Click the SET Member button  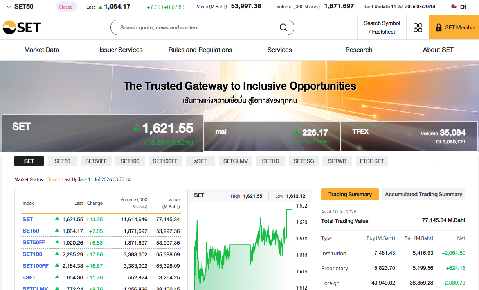point(454,27)
